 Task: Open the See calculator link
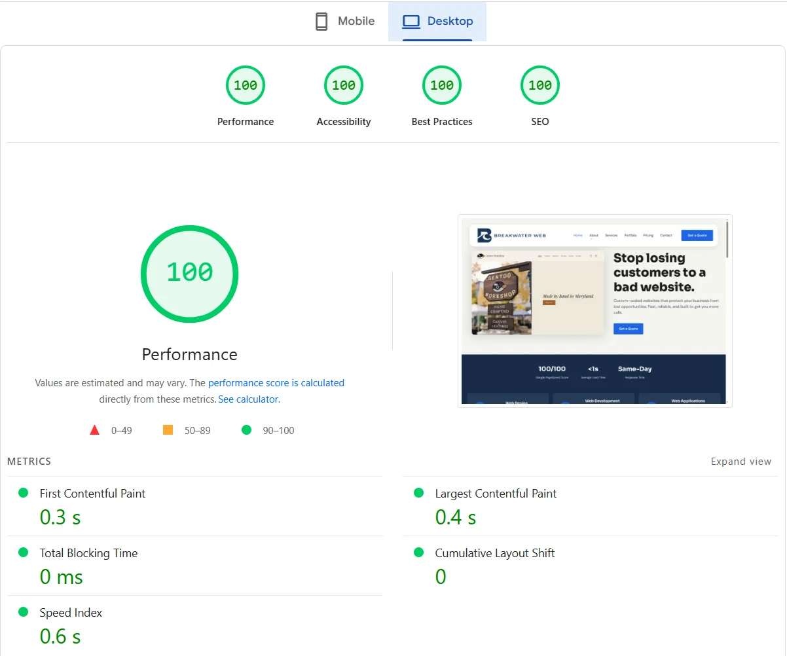pos(247,399)
